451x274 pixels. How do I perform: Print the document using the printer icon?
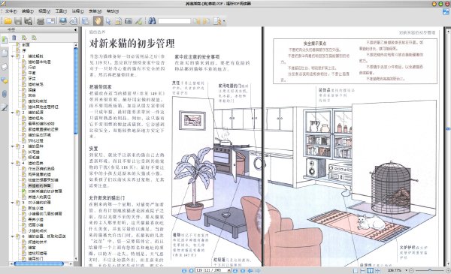(41, 21)
